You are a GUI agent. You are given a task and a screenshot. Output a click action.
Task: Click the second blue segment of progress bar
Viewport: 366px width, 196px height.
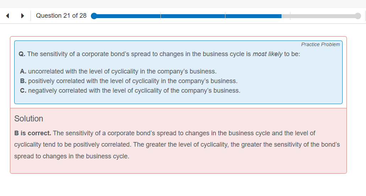click(193, 16)
